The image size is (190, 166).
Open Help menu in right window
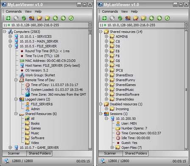point(134,11)
